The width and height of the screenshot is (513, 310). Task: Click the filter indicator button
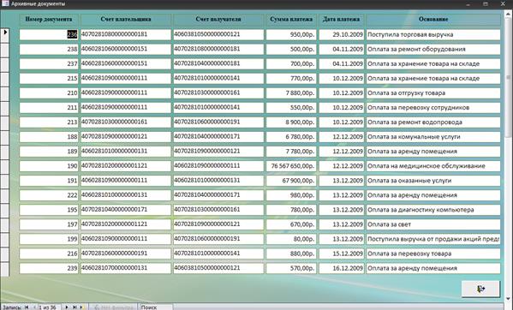tap(113, 307)
